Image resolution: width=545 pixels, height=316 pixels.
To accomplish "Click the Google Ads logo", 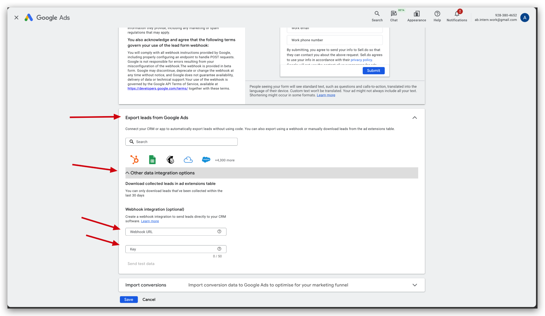I will point(47,17).
